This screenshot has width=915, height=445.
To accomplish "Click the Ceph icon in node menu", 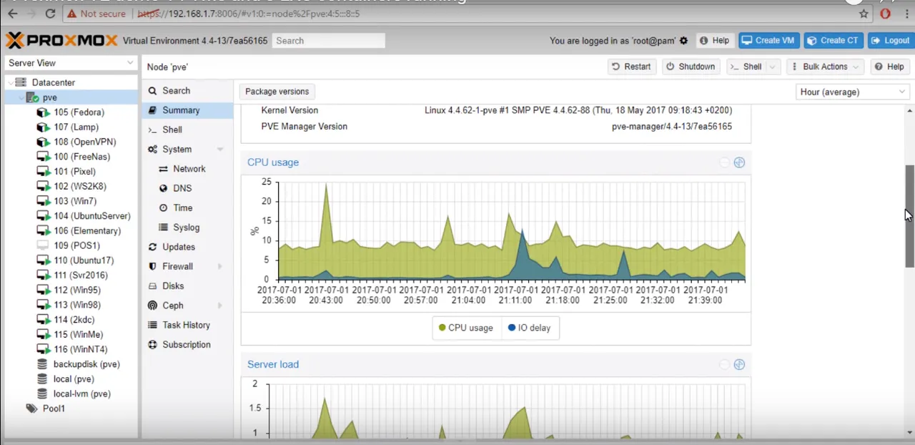I will (152, 305).
